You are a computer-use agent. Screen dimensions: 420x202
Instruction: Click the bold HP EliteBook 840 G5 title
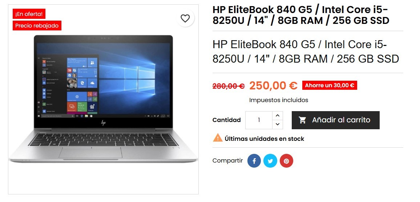[301, 15]
